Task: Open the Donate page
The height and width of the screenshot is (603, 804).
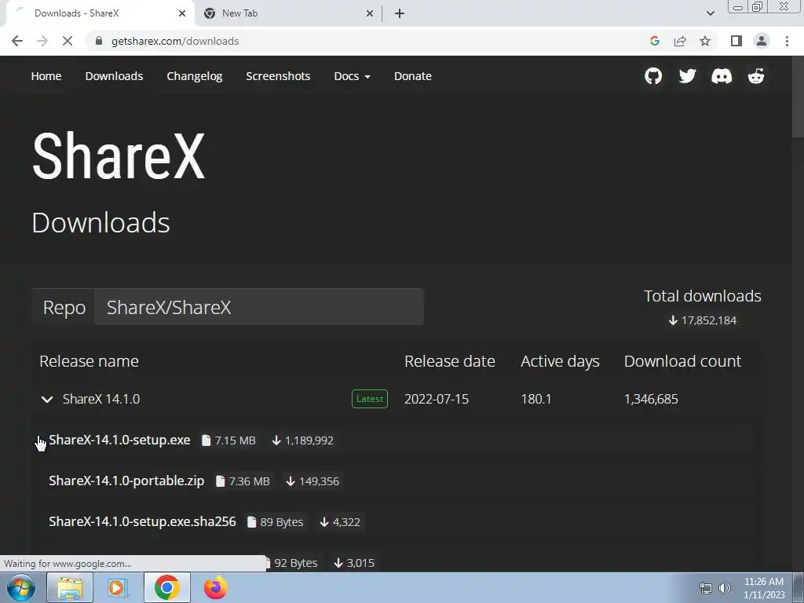Action: click(x=413, y=76)
